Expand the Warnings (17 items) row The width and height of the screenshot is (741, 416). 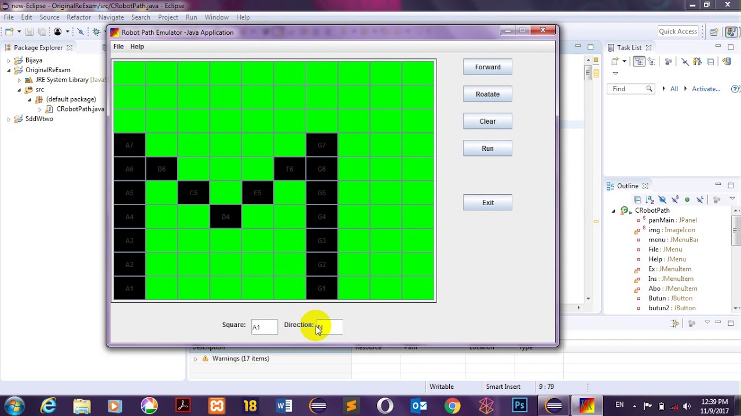click(x=196, y=359)
